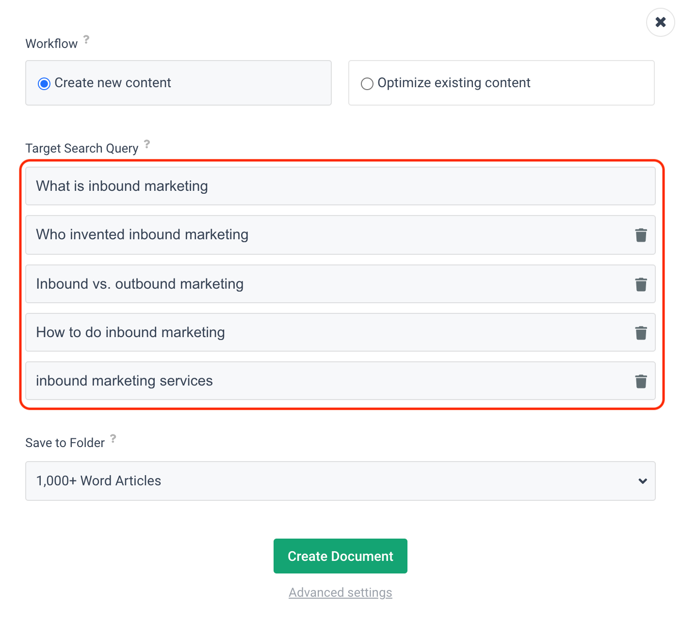Focus the 'What is inbound marketing' query field

pos(340,186)
